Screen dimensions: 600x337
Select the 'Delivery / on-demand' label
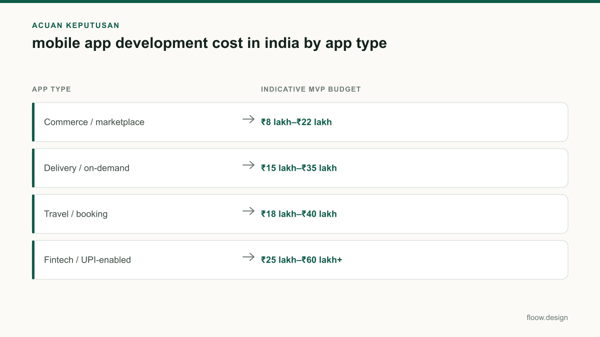coord(86,168)
